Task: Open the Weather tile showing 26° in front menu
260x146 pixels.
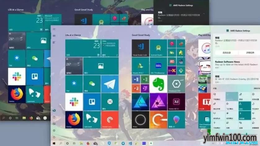Action: [74, 66]
